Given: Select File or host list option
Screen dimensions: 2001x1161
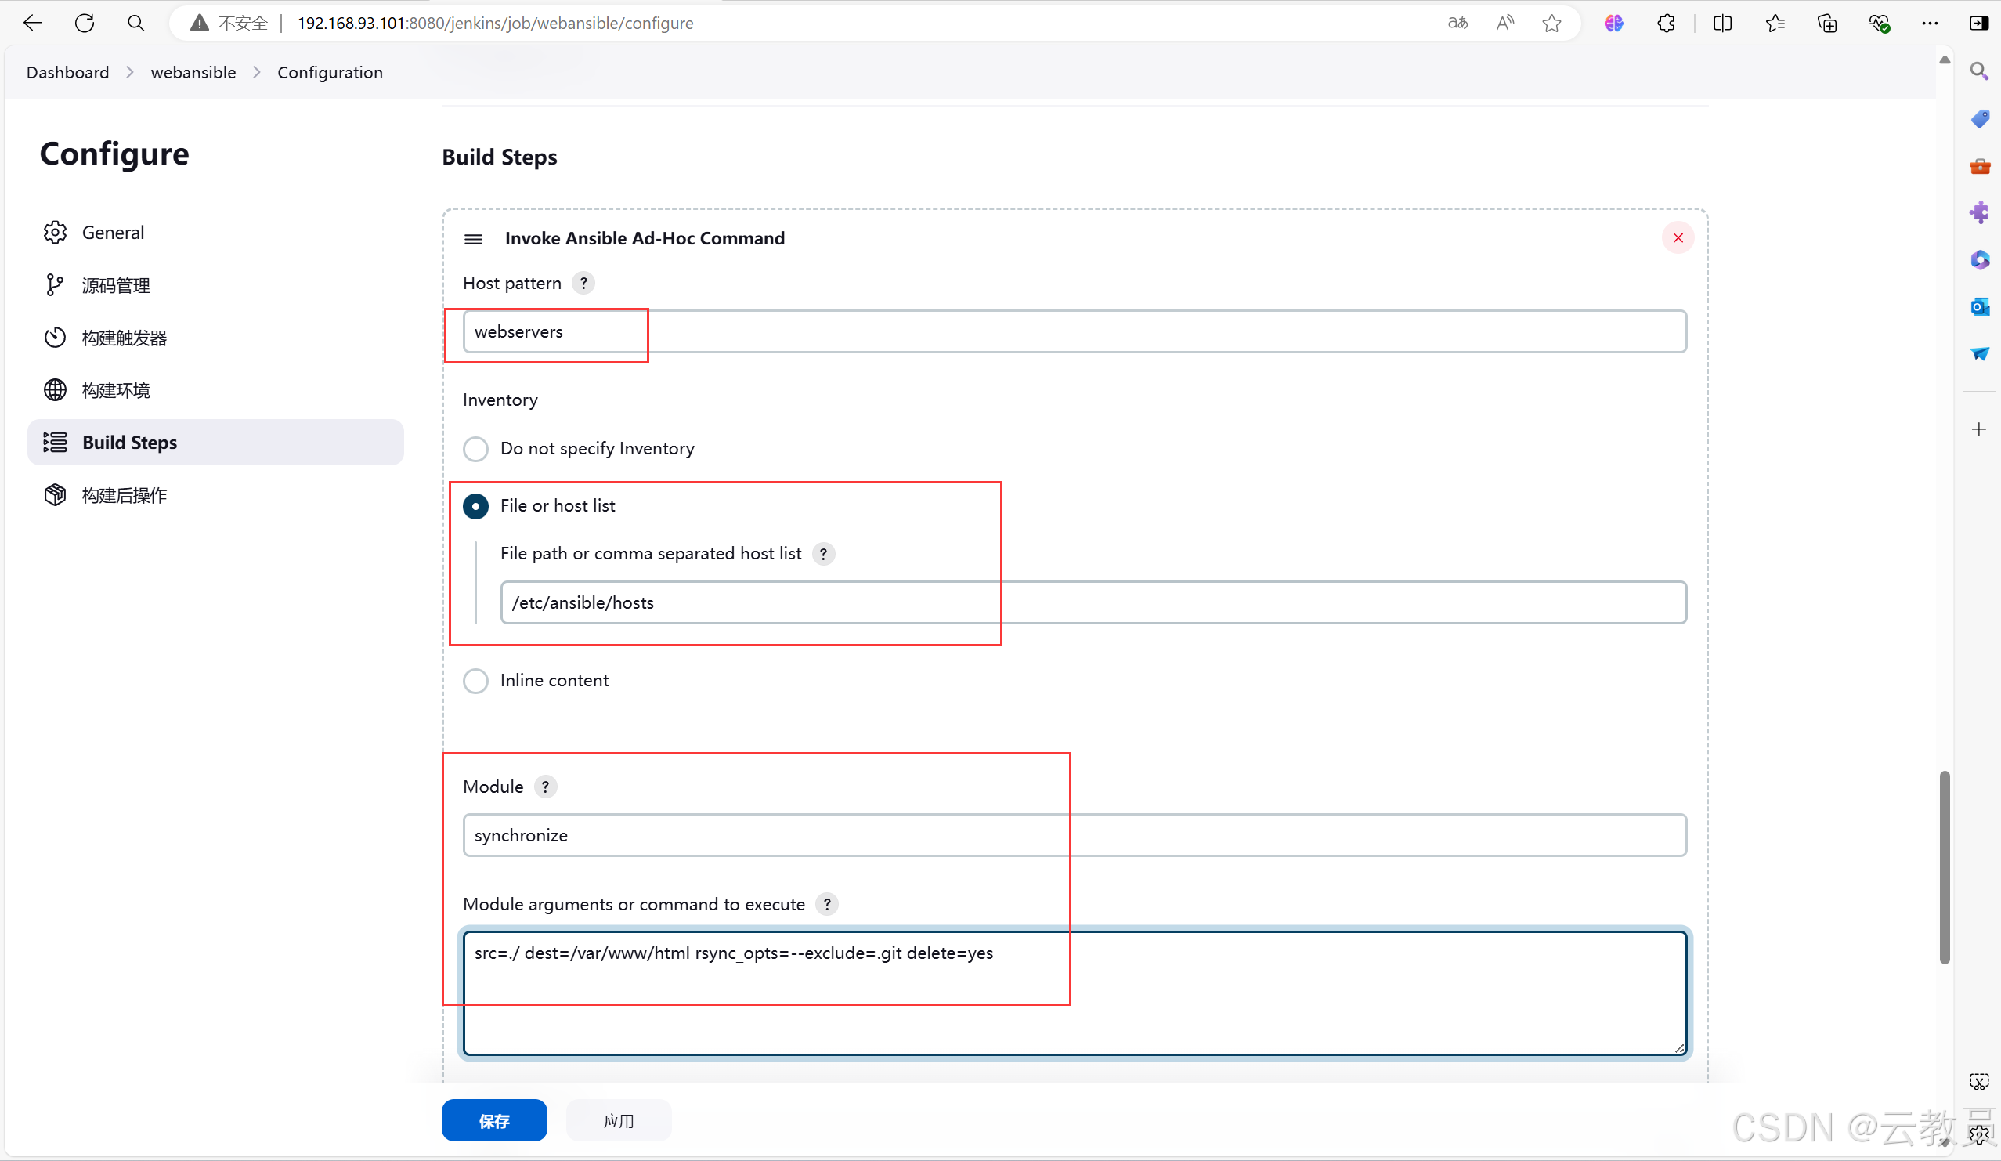Looking at the screenshot, I should pos(475,506).
